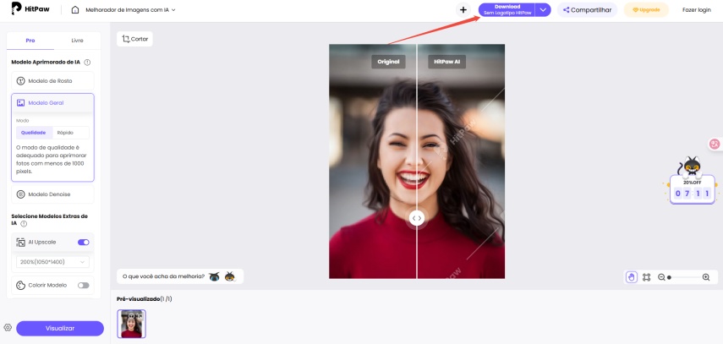Open info icon next to Modelo Aprimorado de IA

87,63
